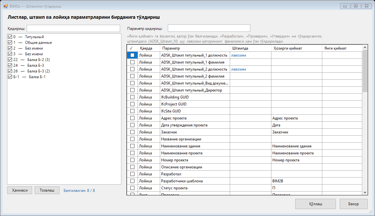Click the Белгиланган: 8 / 8 counter text

point(79,191)
